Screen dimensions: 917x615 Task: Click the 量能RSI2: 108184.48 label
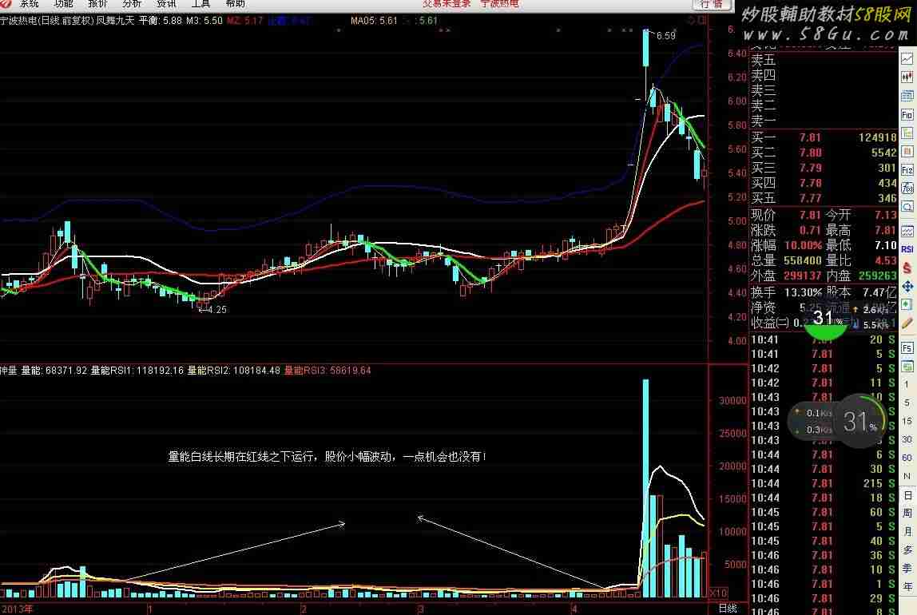pos(234,371)
